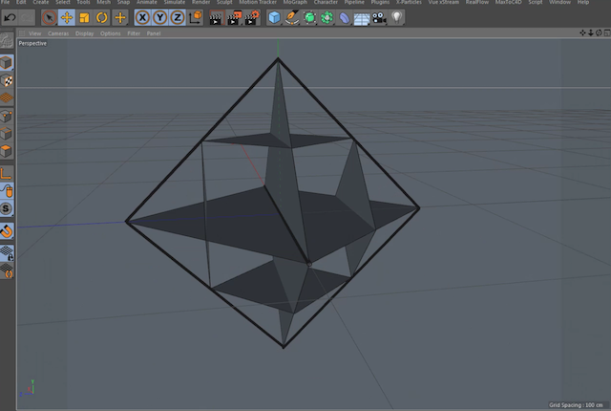Click the last-used tool plus icon
Image resolution: width=611 pixels, height=411 pixels.
120,17
